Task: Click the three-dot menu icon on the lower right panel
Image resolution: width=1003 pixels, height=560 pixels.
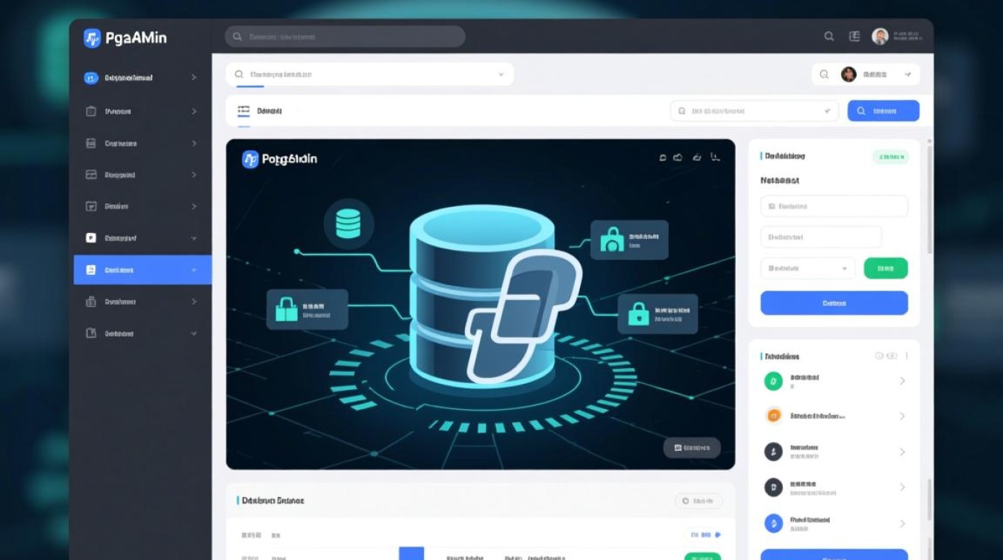Action: (904, 356)
